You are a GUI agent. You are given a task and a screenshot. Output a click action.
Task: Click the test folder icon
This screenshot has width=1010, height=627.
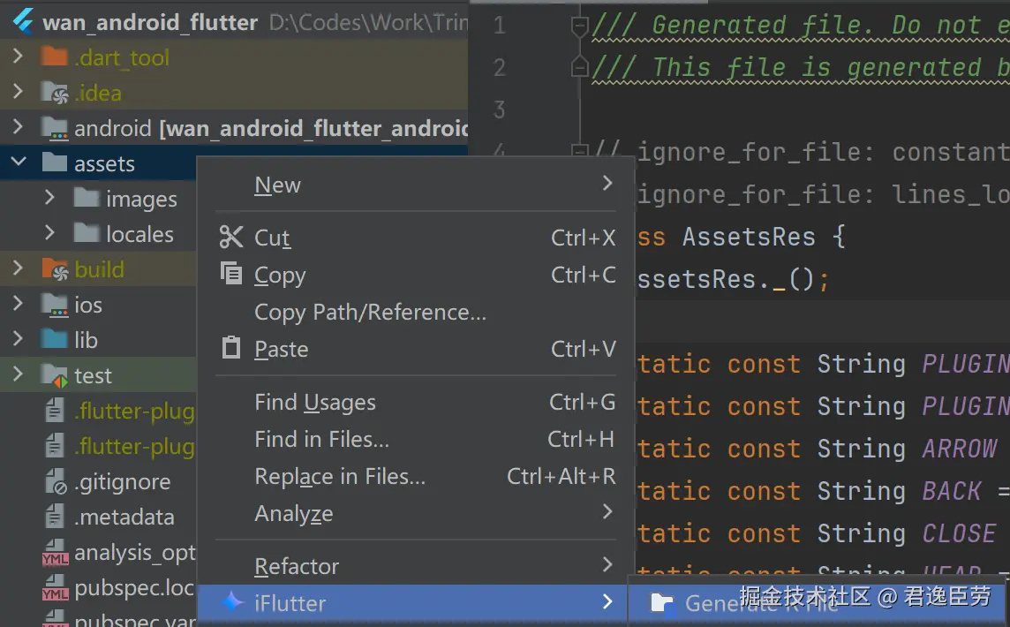click(x=55, y=376)
